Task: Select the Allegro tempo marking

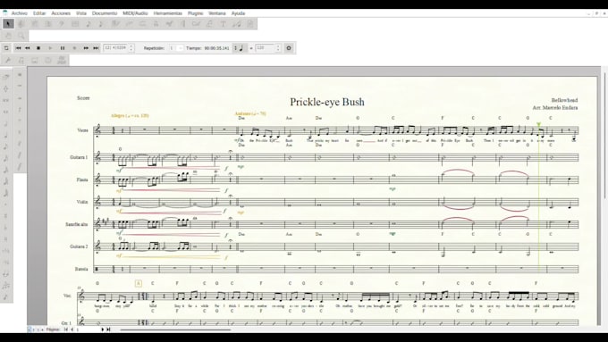Action: [x=130, y=115]
